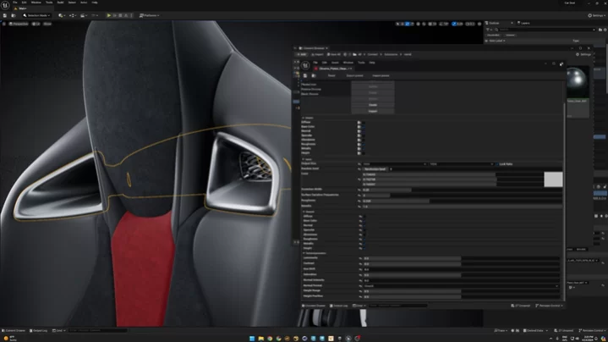Open the Selection Mode dropdown
This screenshot has height=342, width=608.
click(36, 15)
